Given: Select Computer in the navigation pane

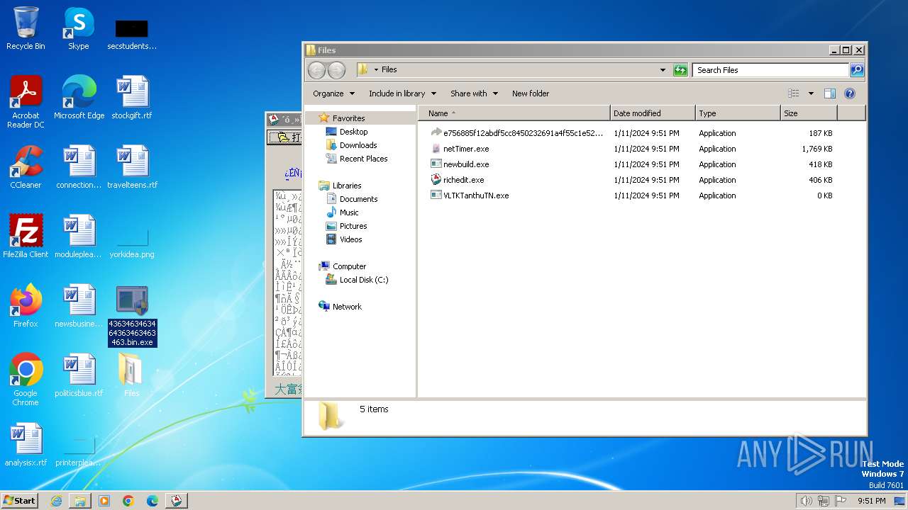Looking at the screenshot, I should [349, 266].
